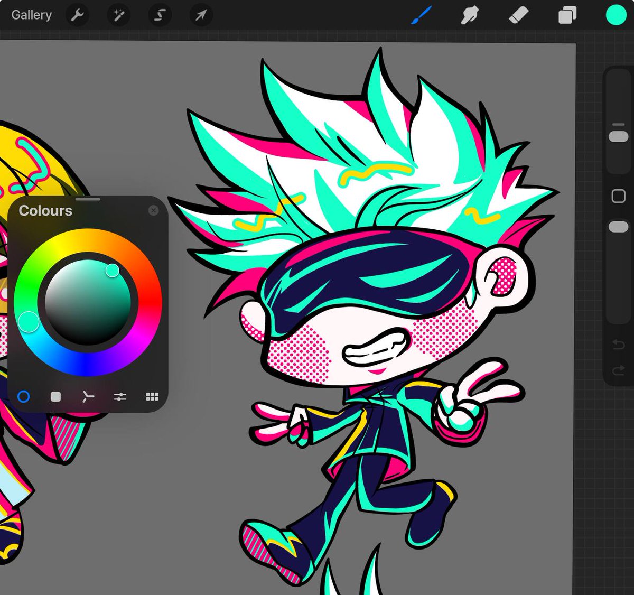Open the Adjustments menu
This screenshot has width=634, height=595.
(118, 15)
